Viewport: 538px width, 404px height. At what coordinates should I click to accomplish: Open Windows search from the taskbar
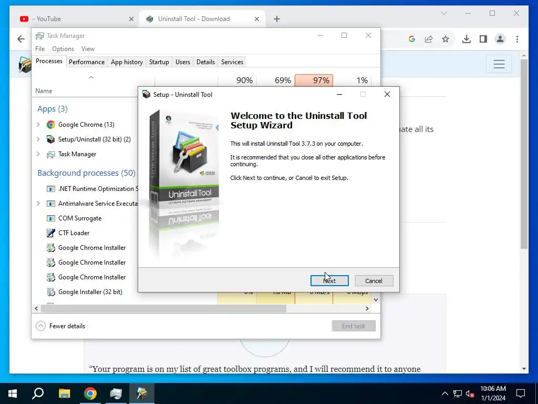coord(38,393)
